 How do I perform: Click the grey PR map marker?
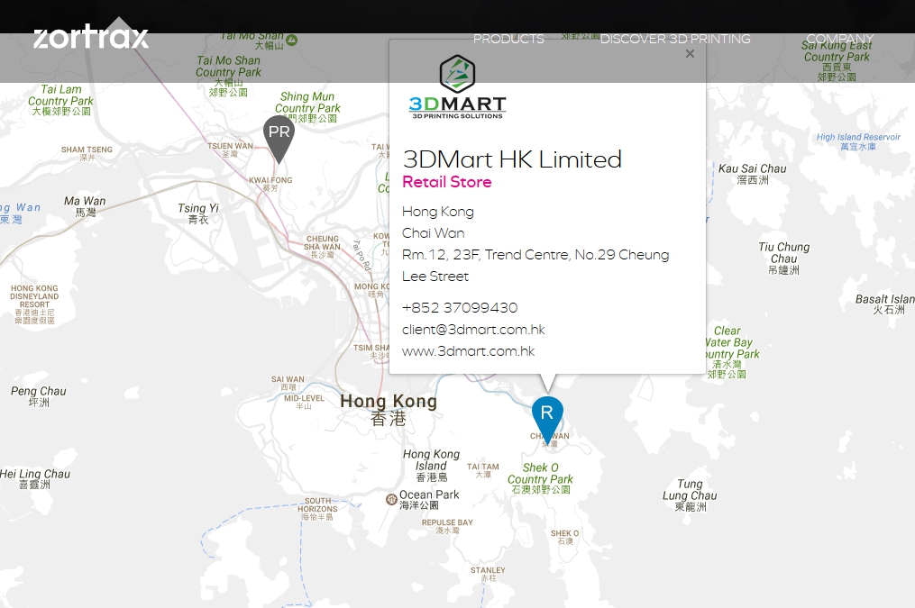click(279, 139)
